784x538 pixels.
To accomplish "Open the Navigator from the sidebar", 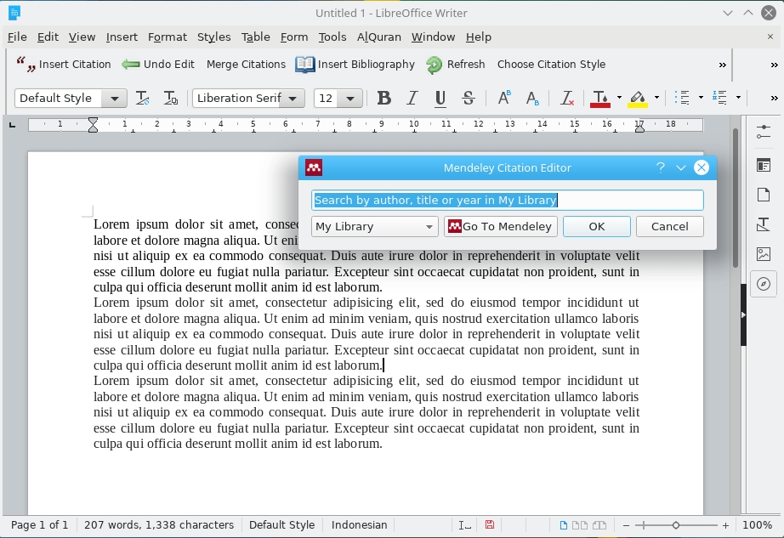I will 763,284.
